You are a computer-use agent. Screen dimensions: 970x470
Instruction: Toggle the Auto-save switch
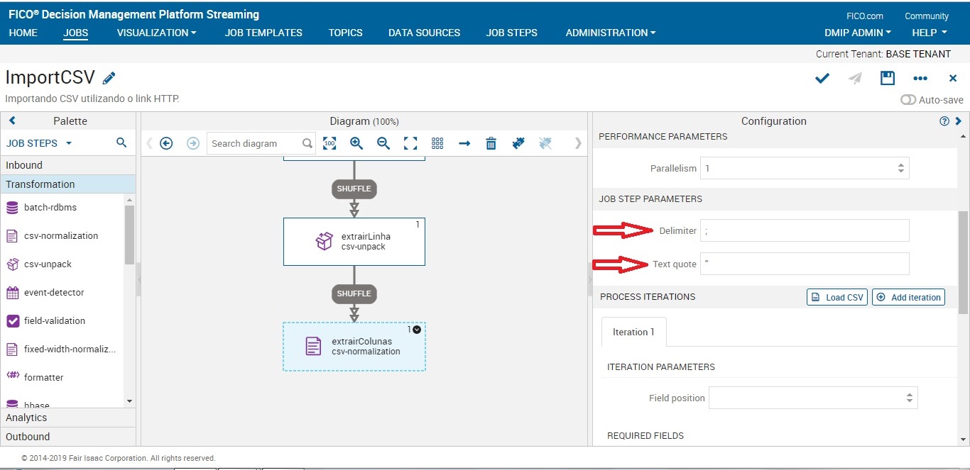tap(908, 100)
